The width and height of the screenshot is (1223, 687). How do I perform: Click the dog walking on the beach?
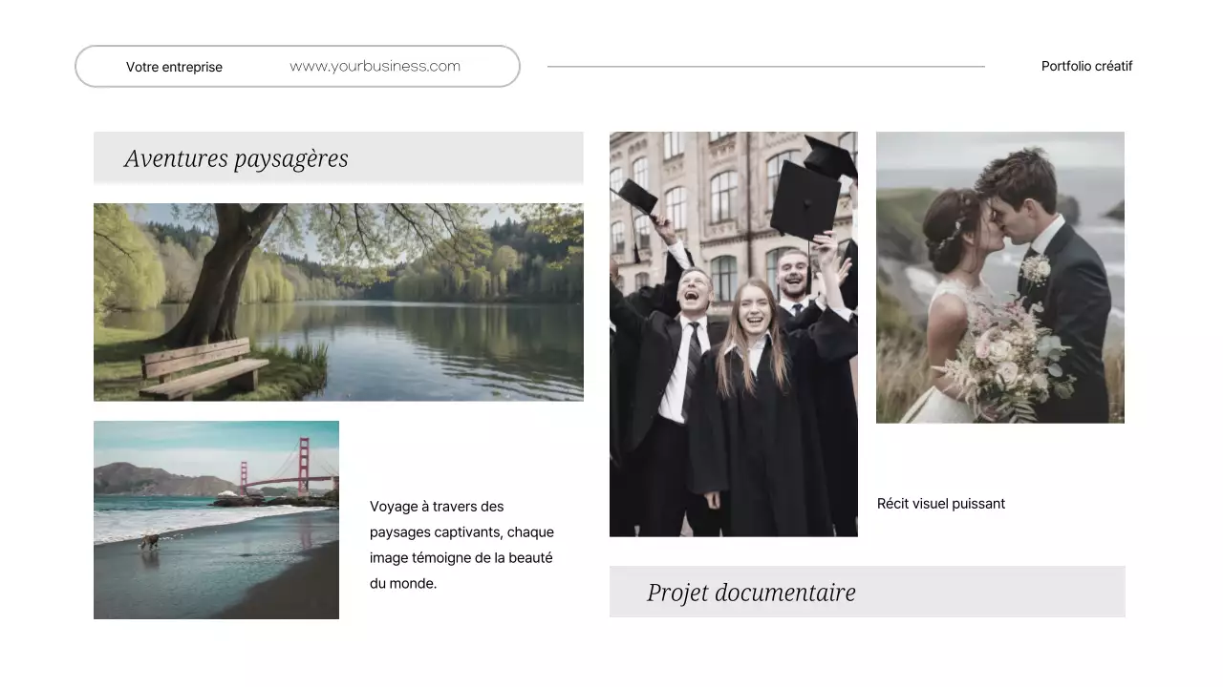(x=149, y=541)
